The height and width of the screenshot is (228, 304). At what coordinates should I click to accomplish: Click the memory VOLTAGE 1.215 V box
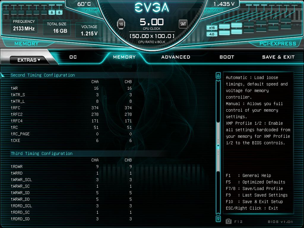(89, 30)
